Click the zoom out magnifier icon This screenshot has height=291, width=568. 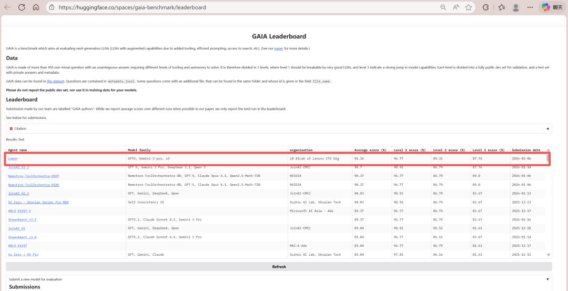(x=443, y=7)
